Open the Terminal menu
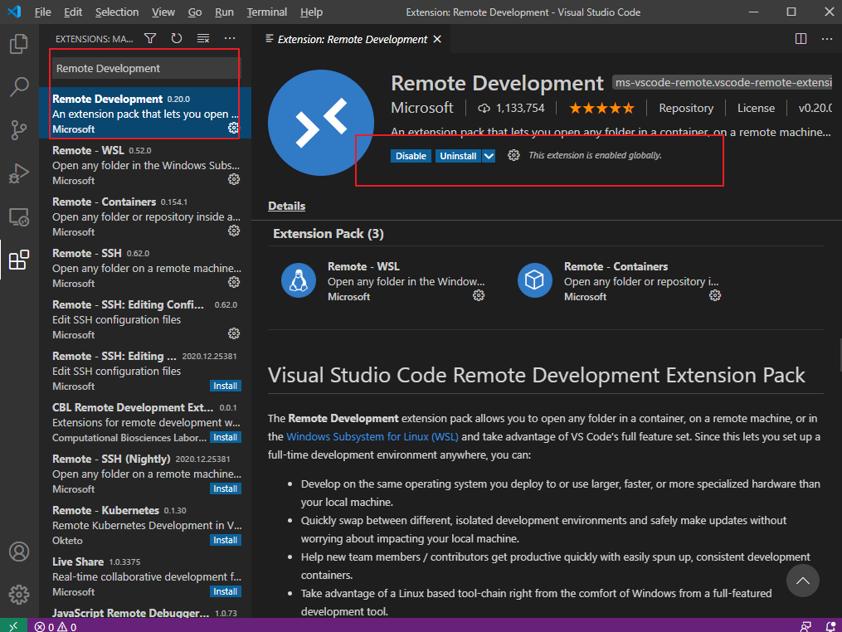Screen dimensions: 842x632 coord(266,12)
